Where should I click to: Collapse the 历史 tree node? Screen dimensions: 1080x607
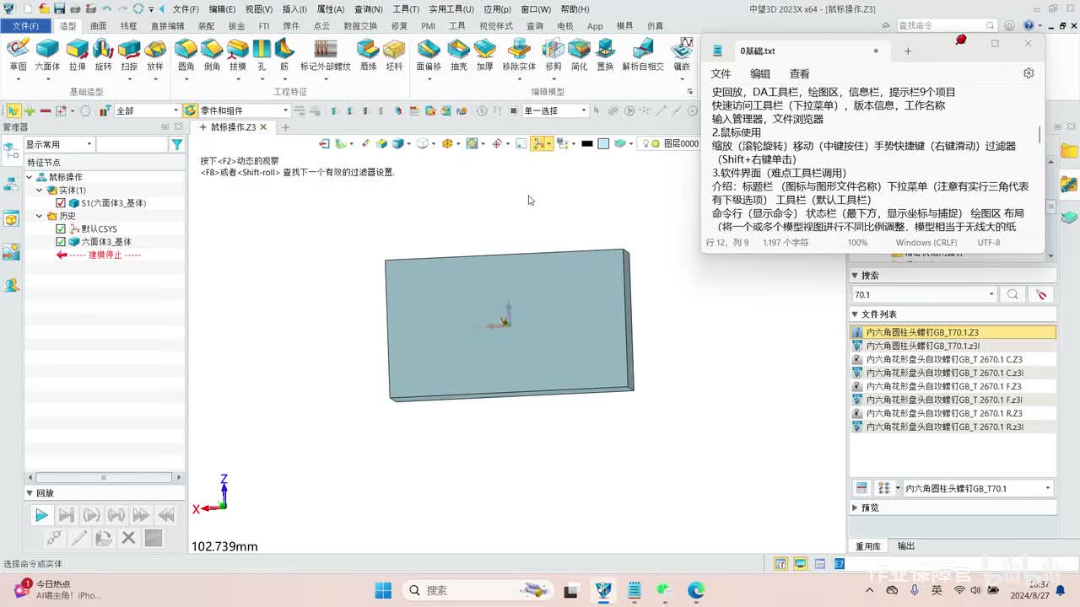[x=40, y=217]
